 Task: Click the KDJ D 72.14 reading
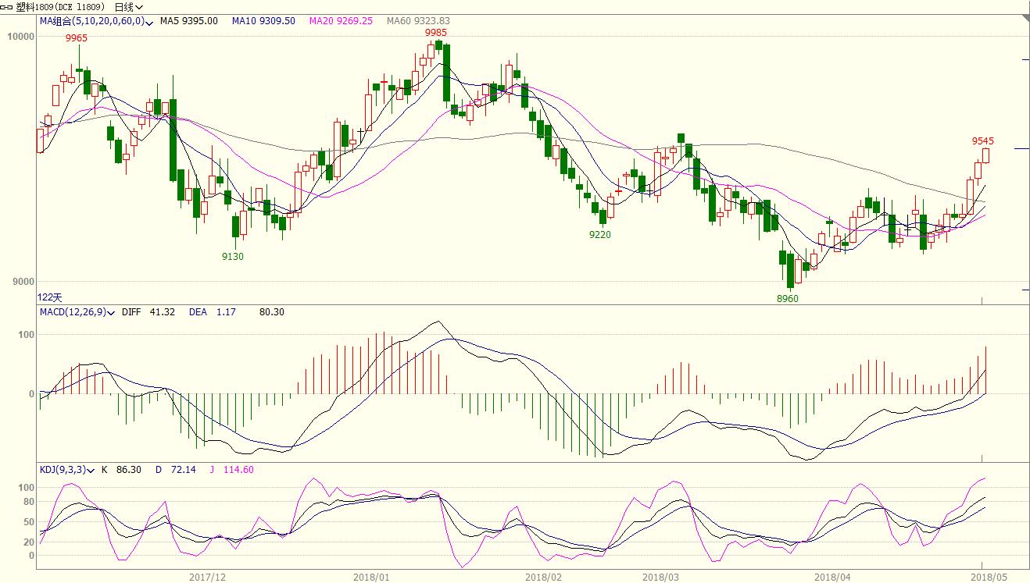[174, 470]
